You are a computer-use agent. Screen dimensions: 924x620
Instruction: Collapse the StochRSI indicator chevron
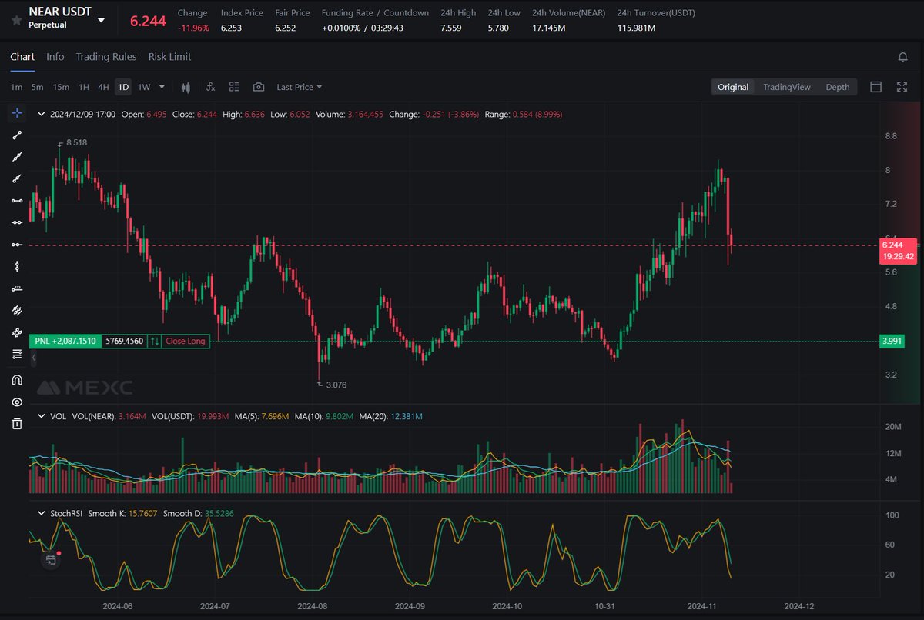tap(41, 512)
